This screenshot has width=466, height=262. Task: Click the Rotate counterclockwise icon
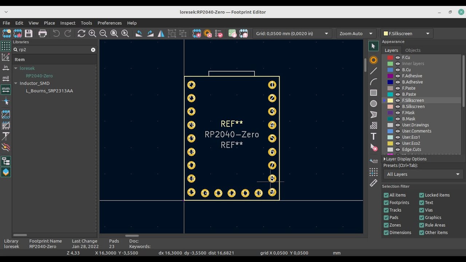point(139,33)
